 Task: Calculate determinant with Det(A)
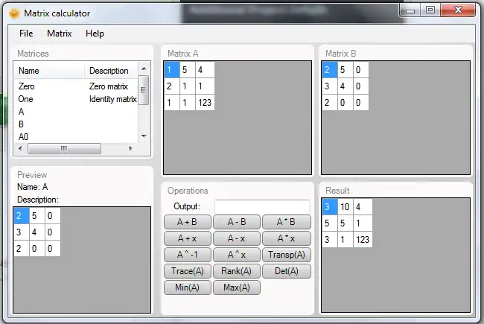click(x=286, y=271)
